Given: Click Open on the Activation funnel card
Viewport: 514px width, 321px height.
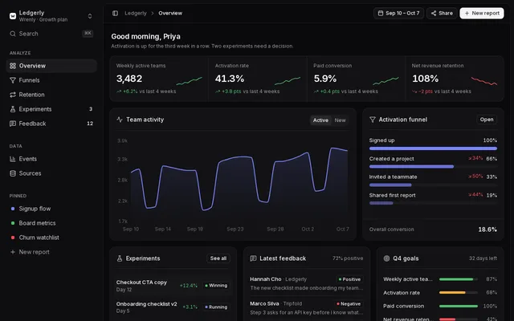Looking at the screenshot, I should (x=487, y=120).
